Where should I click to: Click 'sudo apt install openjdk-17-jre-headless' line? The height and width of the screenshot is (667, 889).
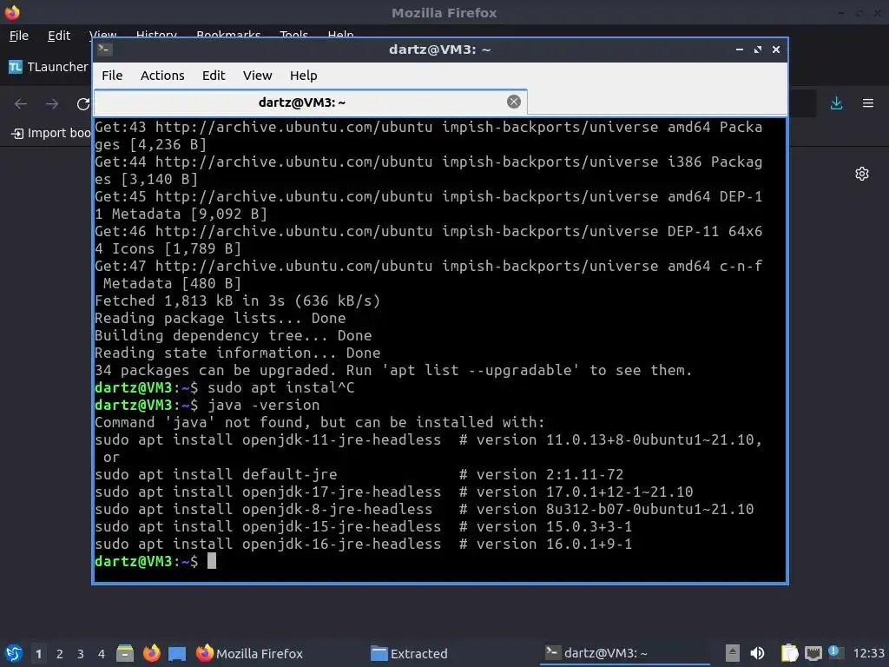pos(267,492)
